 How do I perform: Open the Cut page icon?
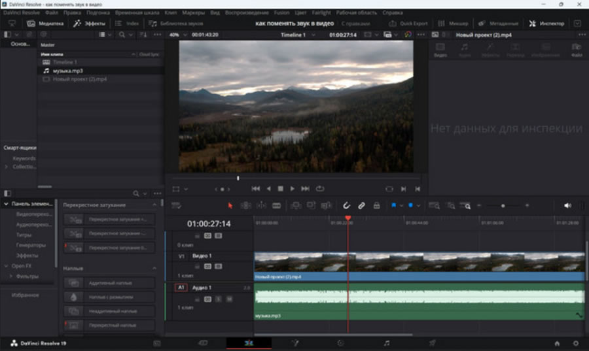click(x=203, y=343)
